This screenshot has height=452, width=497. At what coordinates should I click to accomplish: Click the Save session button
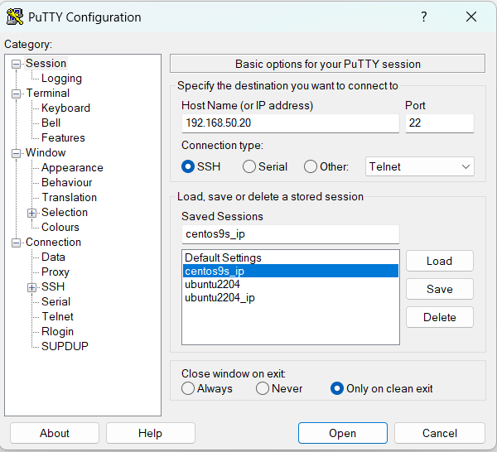click(x=440, y=289)
